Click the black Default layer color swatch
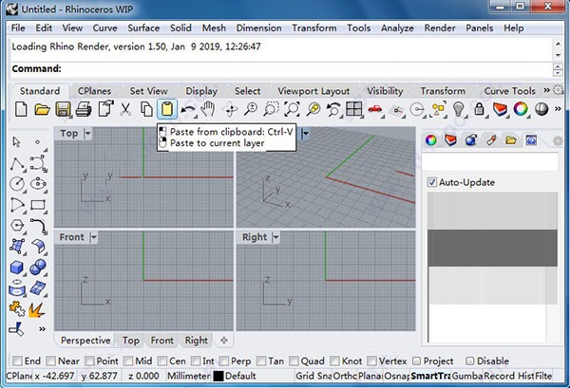 pyautogui.click(x=218, y=376)
